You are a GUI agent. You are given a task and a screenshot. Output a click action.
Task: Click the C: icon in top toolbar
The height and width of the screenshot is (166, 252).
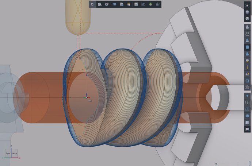[x=93, y=4]
